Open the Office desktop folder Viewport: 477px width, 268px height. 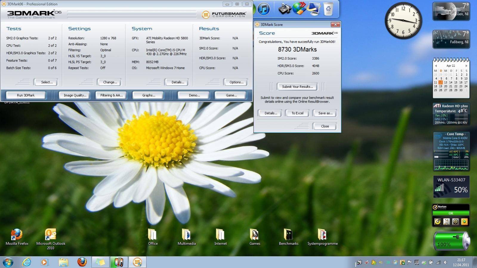(x=153, y=237)
